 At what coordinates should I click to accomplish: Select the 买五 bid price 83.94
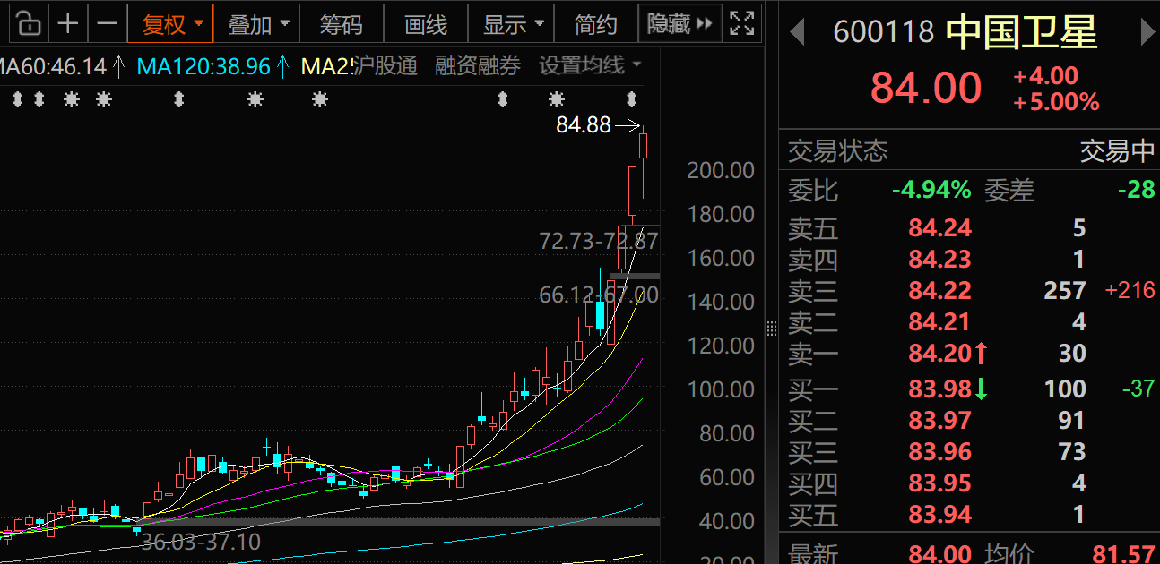coord(939,515)
